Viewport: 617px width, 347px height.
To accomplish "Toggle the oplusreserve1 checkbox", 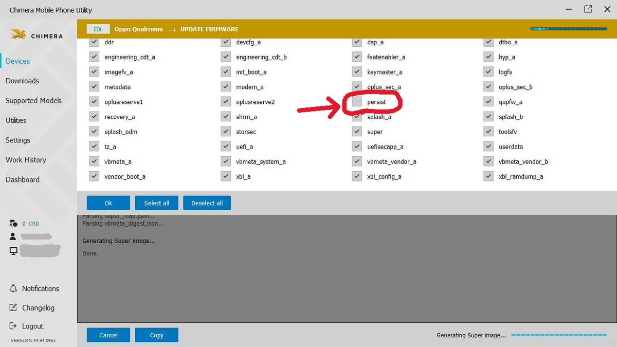I will point(94,102).
